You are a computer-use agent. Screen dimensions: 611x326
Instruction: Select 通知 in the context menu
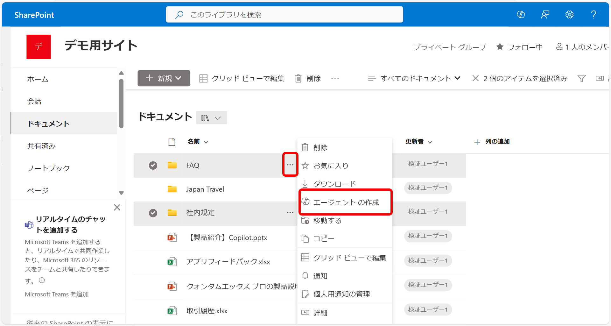tap(345, 276)
